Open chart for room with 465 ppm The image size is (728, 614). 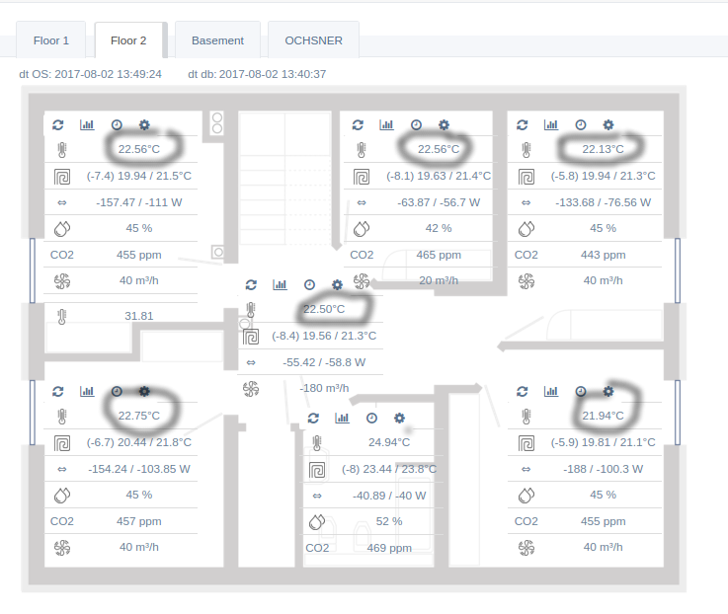(386, 124)
